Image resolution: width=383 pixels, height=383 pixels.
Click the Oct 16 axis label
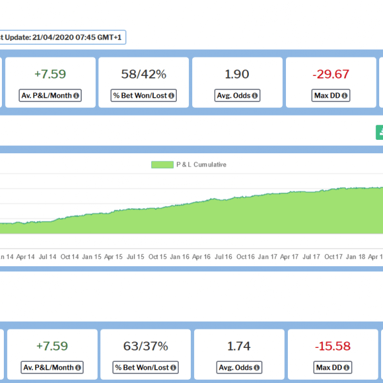click(x=246, y=257)
